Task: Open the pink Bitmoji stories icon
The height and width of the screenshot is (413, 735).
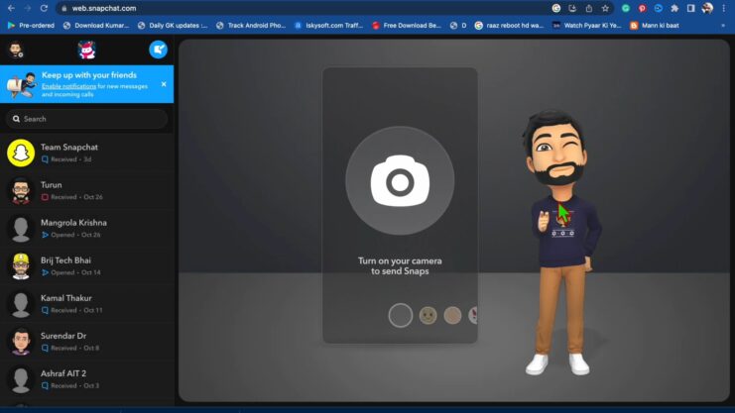Action: pos(86,50)
